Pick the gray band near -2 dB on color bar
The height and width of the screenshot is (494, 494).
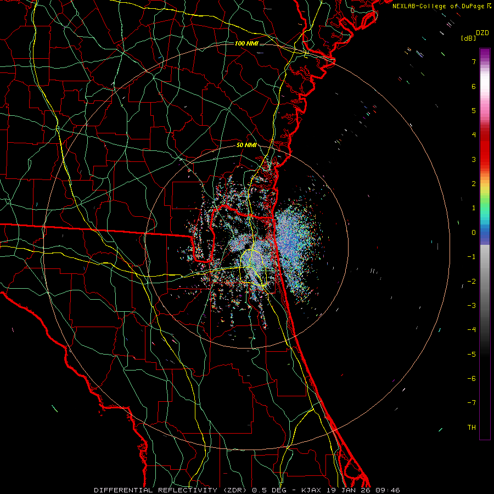click(485, 281)
